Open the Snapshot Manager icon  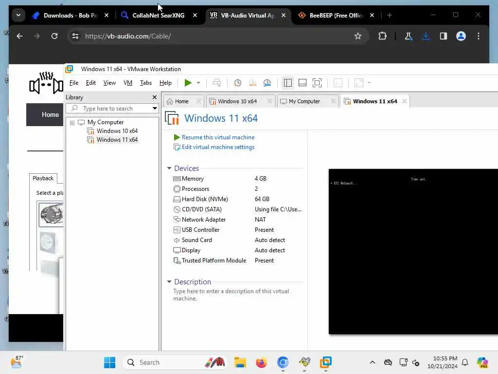[267, 83]
